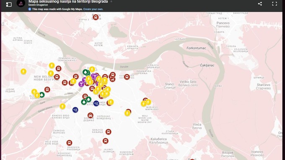Select the bus marker near Karaburma
The height and width of the screenshot is (160, 285).
click(127, 77)
